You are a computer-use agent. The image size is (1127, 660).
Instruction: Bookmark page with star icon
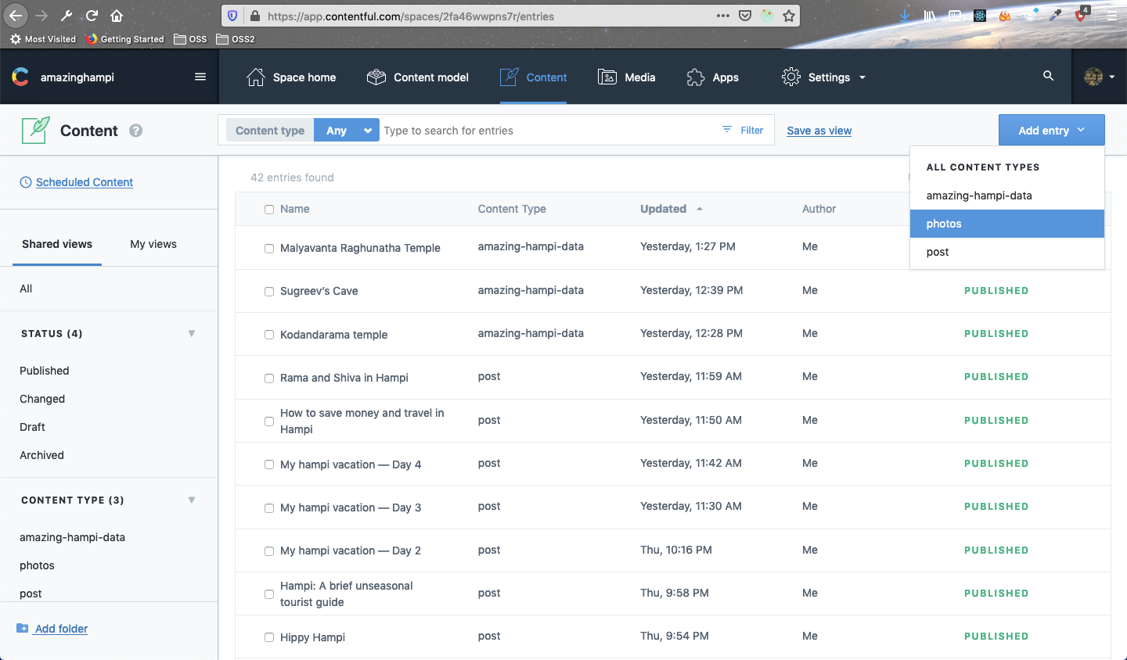(x=789, y=16)
